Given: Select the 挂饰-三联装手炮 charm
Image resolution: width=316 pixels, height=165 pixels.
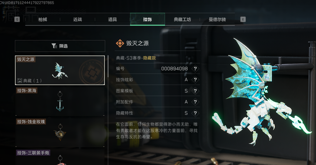Looking at the screenshot, I should 60,157.
